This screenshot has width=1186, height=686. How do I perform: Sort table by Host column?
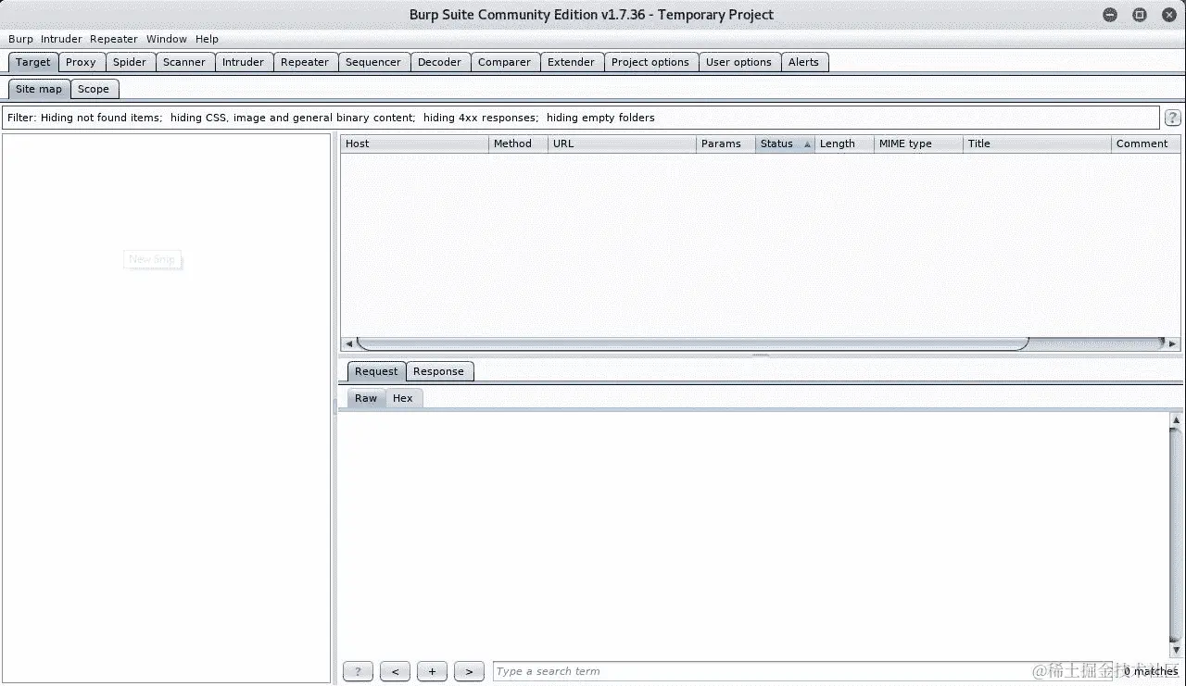click(414, 143)
